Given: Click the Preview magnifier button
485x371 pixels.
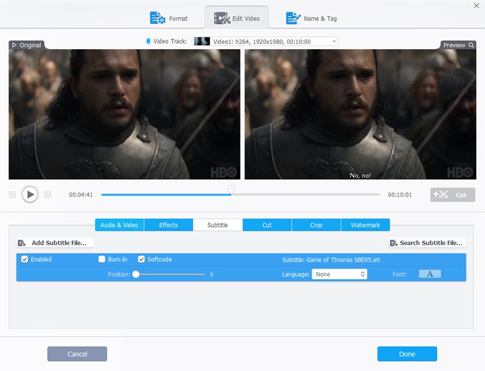Looking at the screenshot, I should 458,45.
